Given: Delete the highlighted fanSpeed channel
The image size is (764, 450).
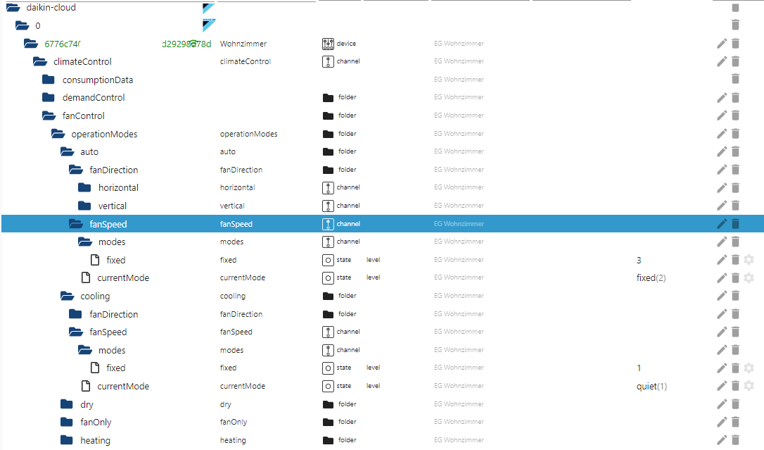Looking at the screenshot, I should [x=736, y=224].
